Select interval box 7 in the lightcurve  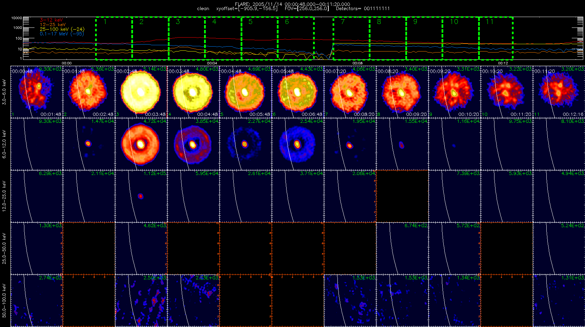pyautogui.click(x=352, y=38)
